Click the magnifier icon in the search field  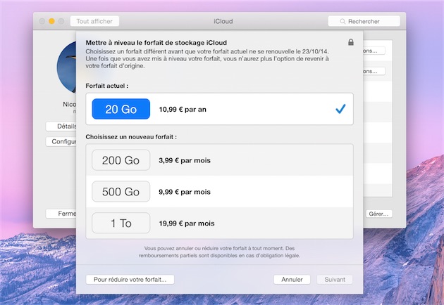(343, 22)
